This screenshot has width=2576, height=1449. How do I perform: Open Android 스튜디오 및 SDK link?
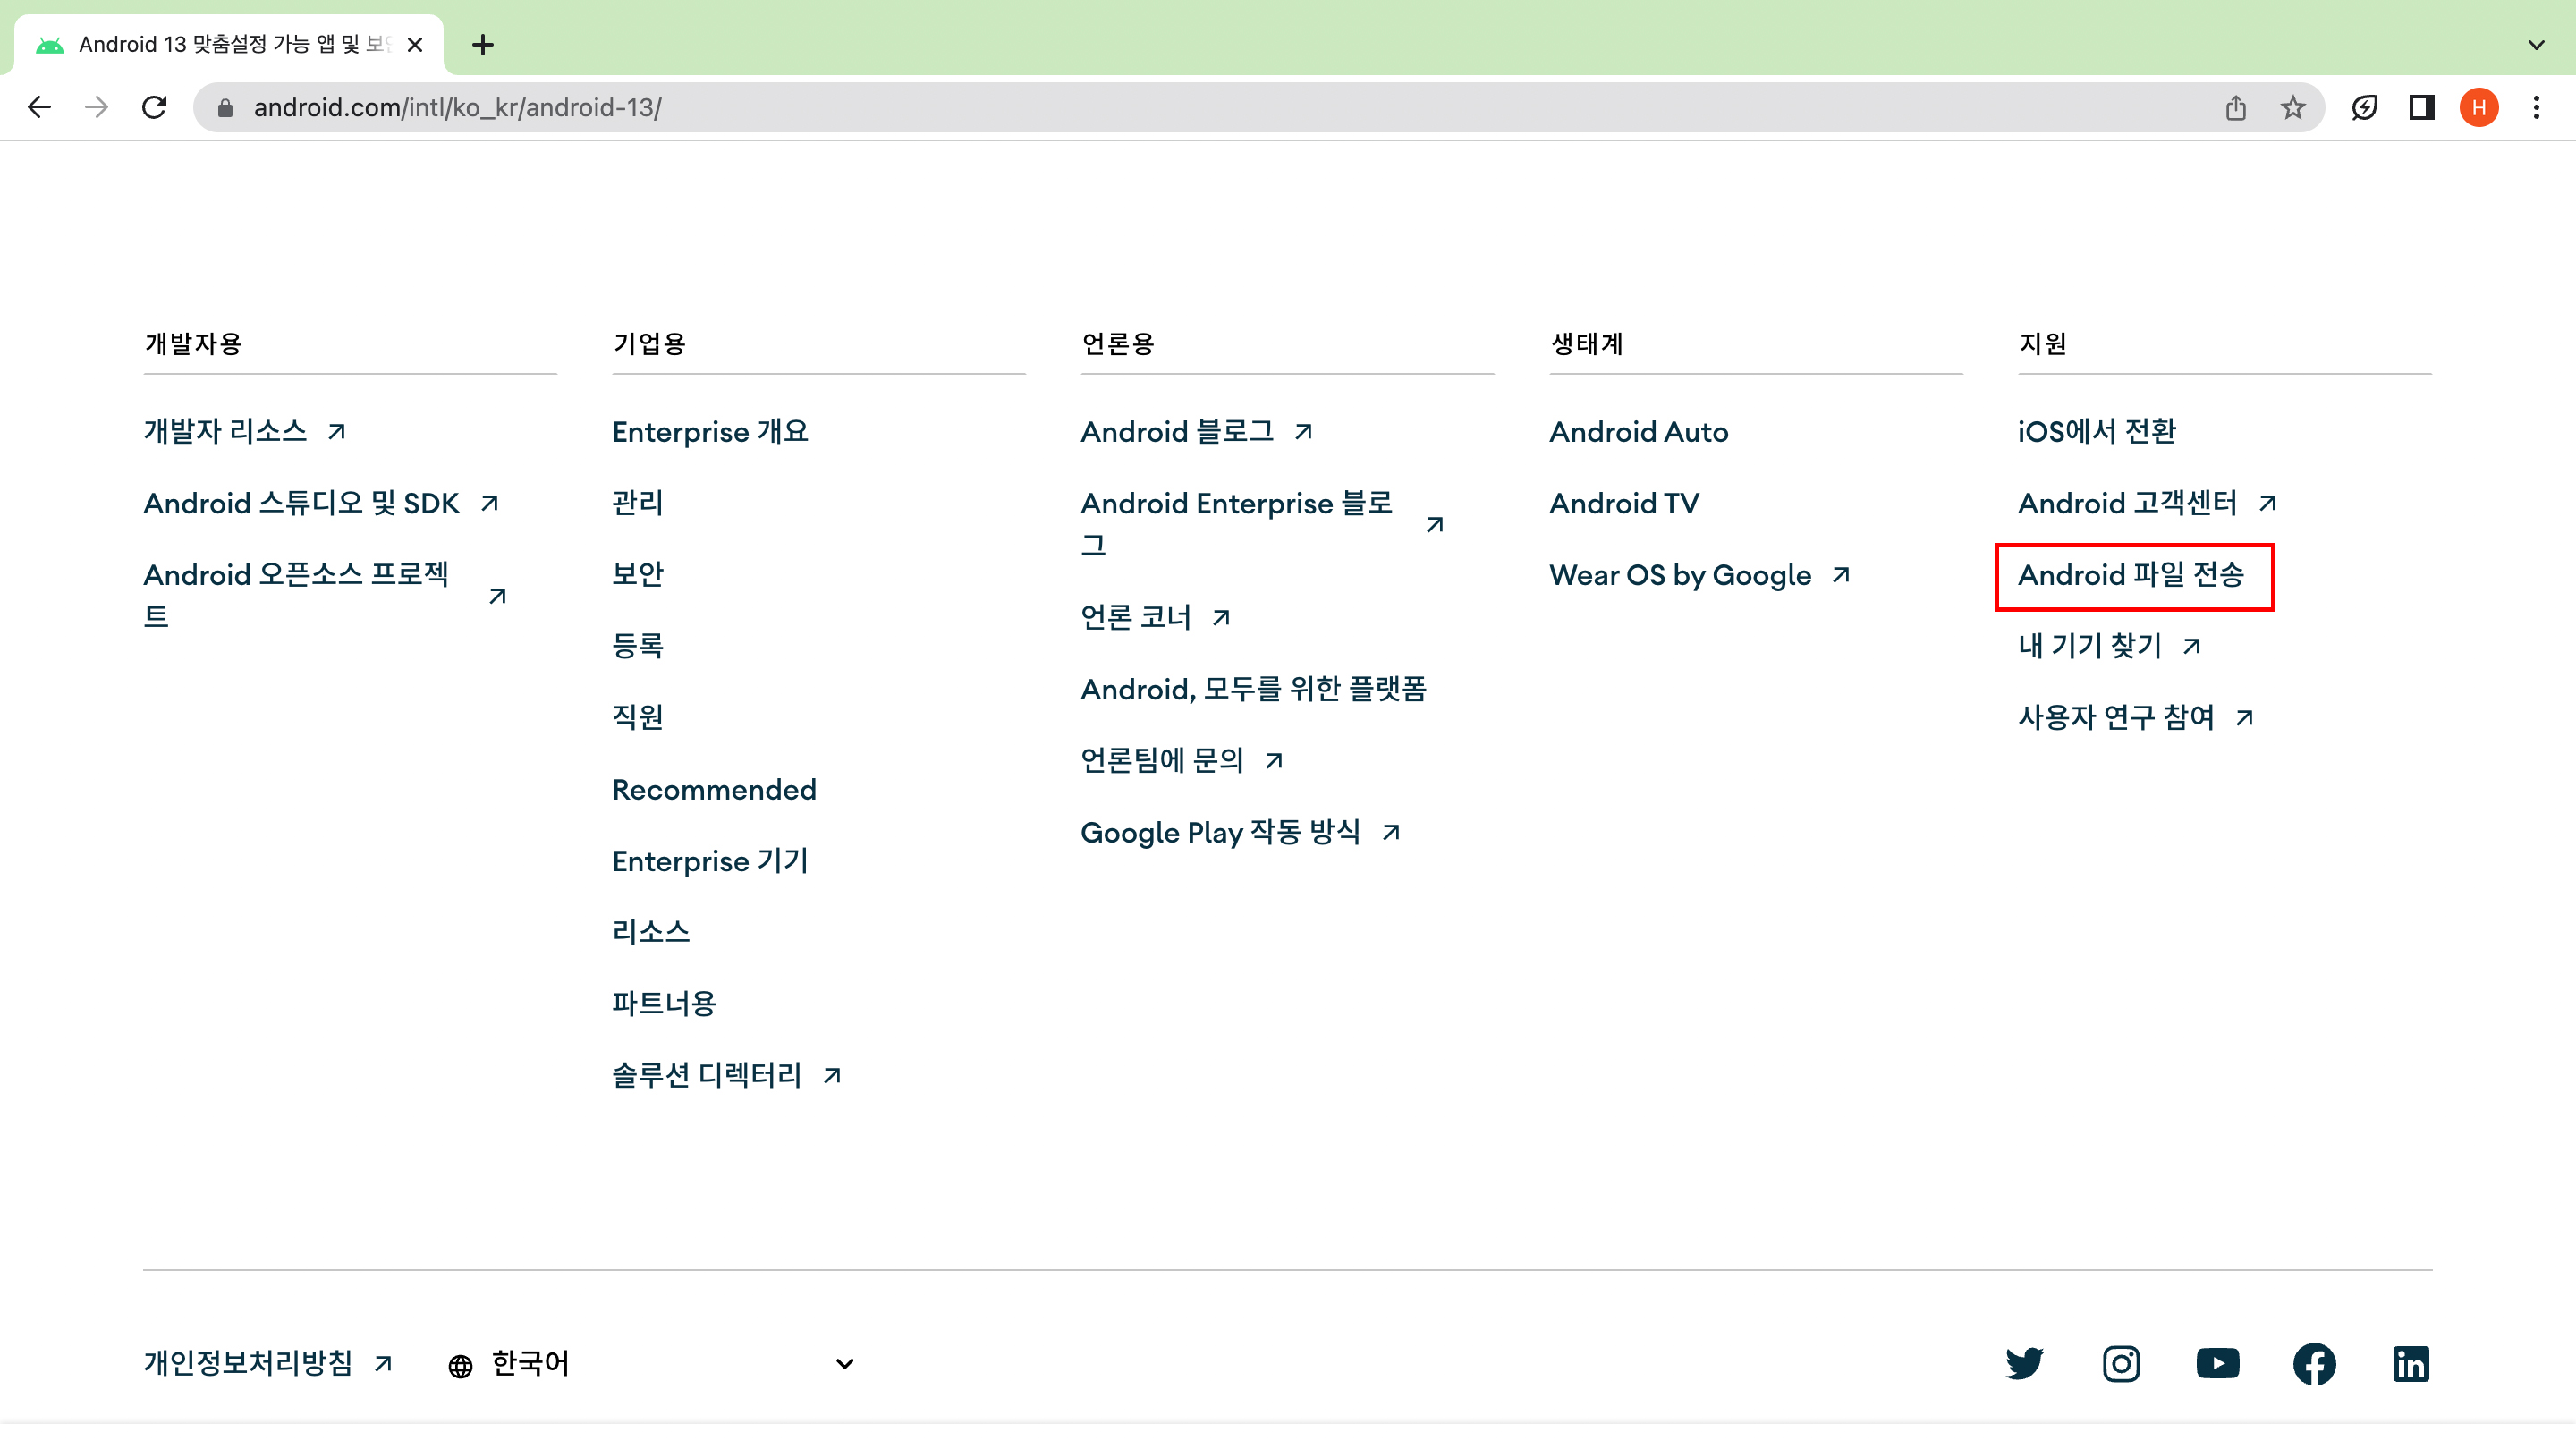321,503
